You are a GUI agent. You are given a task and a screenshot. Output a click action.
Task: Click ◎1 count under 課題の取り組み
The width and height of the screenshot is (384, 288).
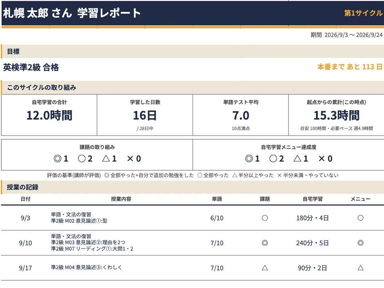[x=61, y=159]
